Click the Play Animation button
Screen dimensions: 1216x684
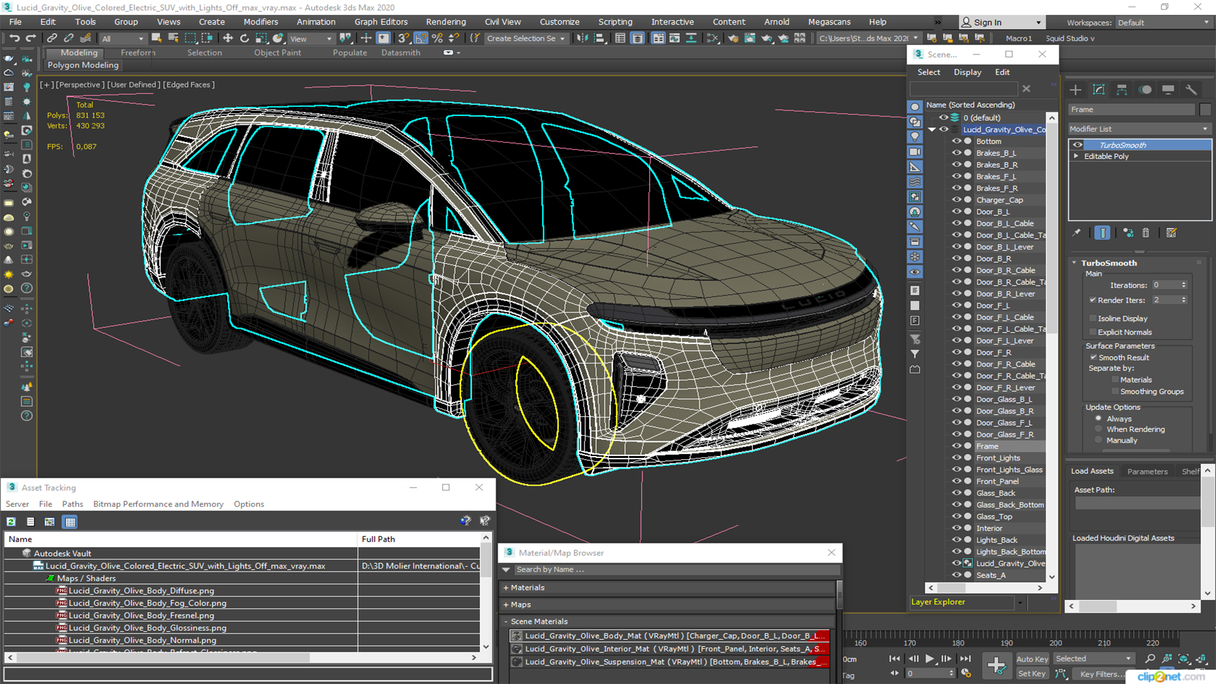point(929,659)
